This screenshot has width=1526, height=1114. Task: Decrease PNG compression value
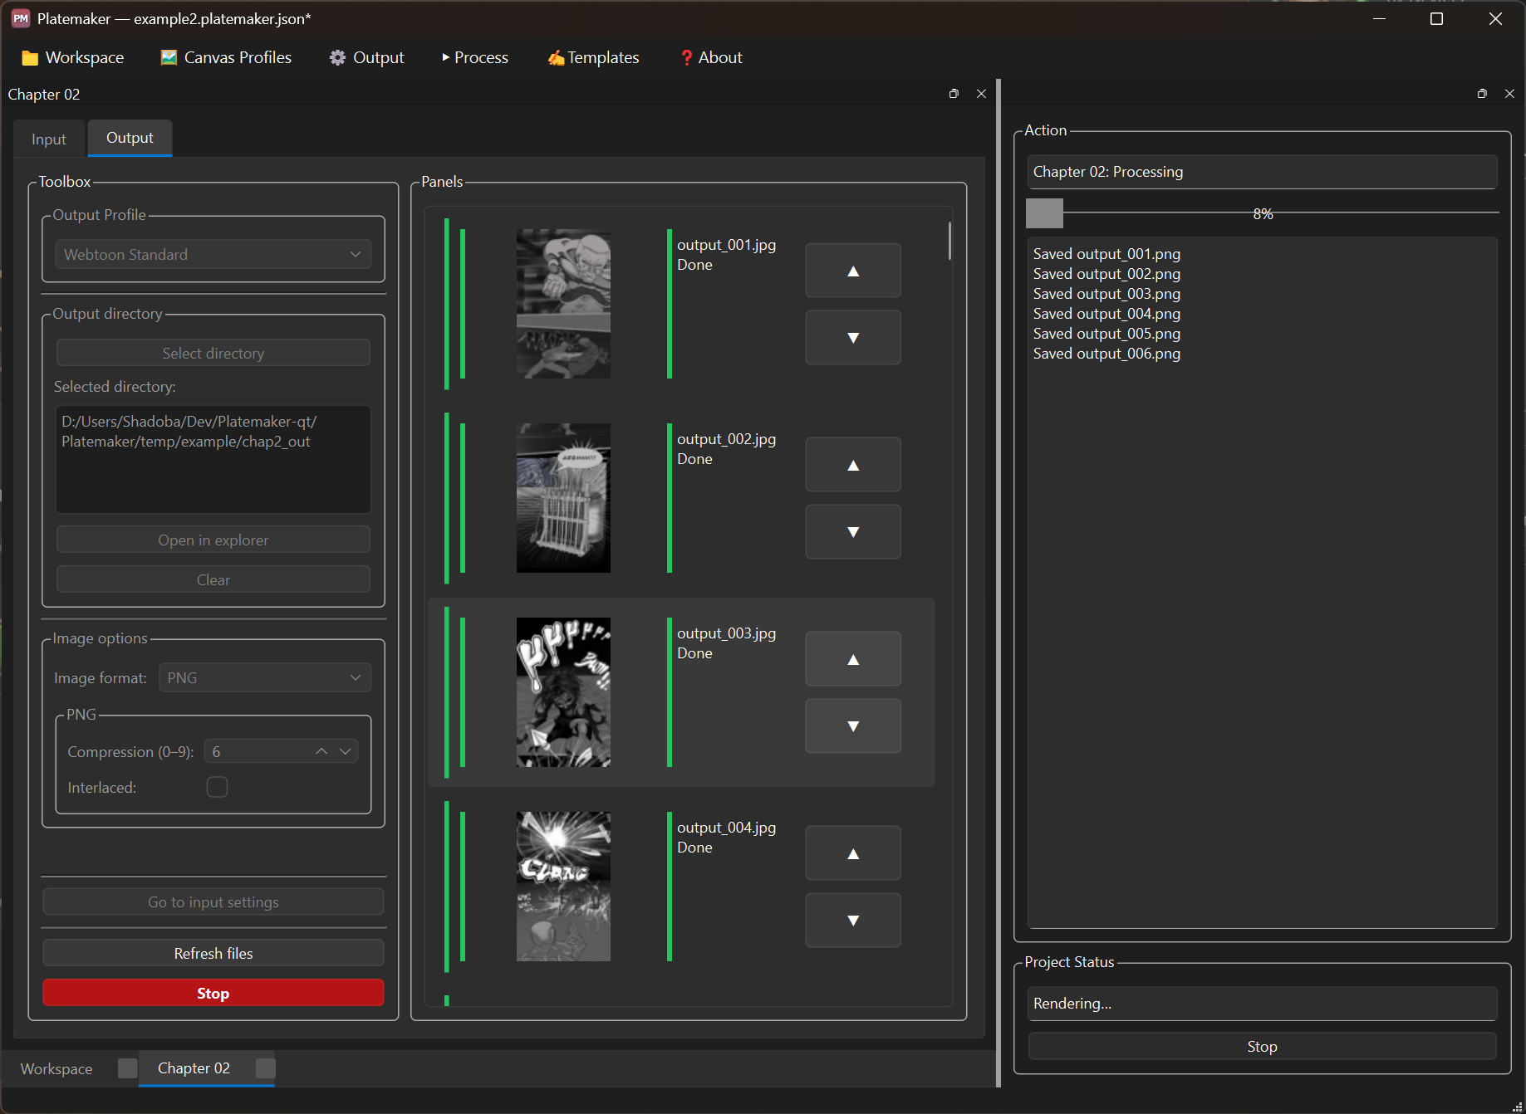pos(346,751)
